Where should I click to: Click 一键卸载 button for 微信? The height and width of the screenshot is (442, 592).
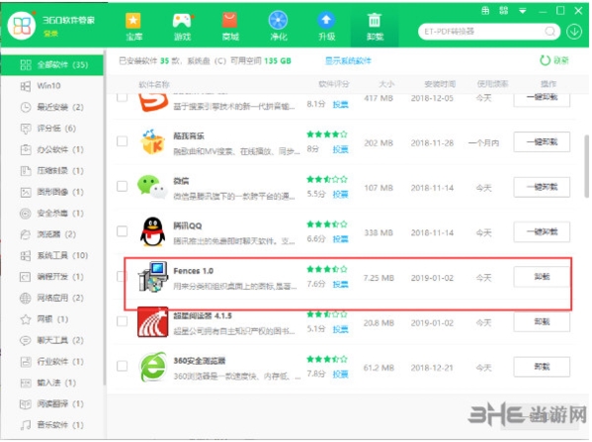point(542,187)
